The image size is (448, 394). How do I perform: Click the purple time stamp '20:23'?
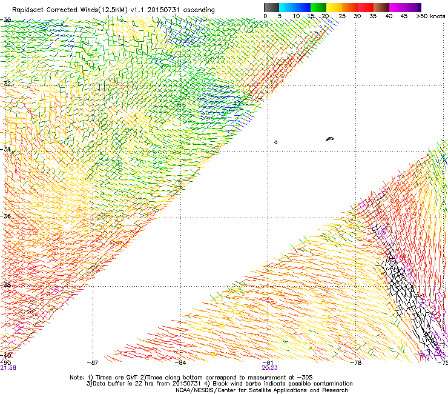[x=270, y=368]
